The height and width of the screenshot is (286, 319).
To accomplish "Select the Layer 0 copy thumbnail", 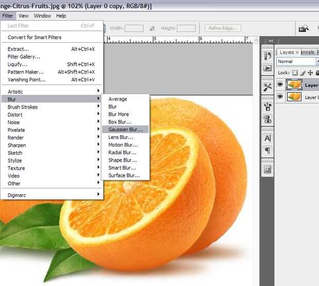I will click(x=294, y=84).
